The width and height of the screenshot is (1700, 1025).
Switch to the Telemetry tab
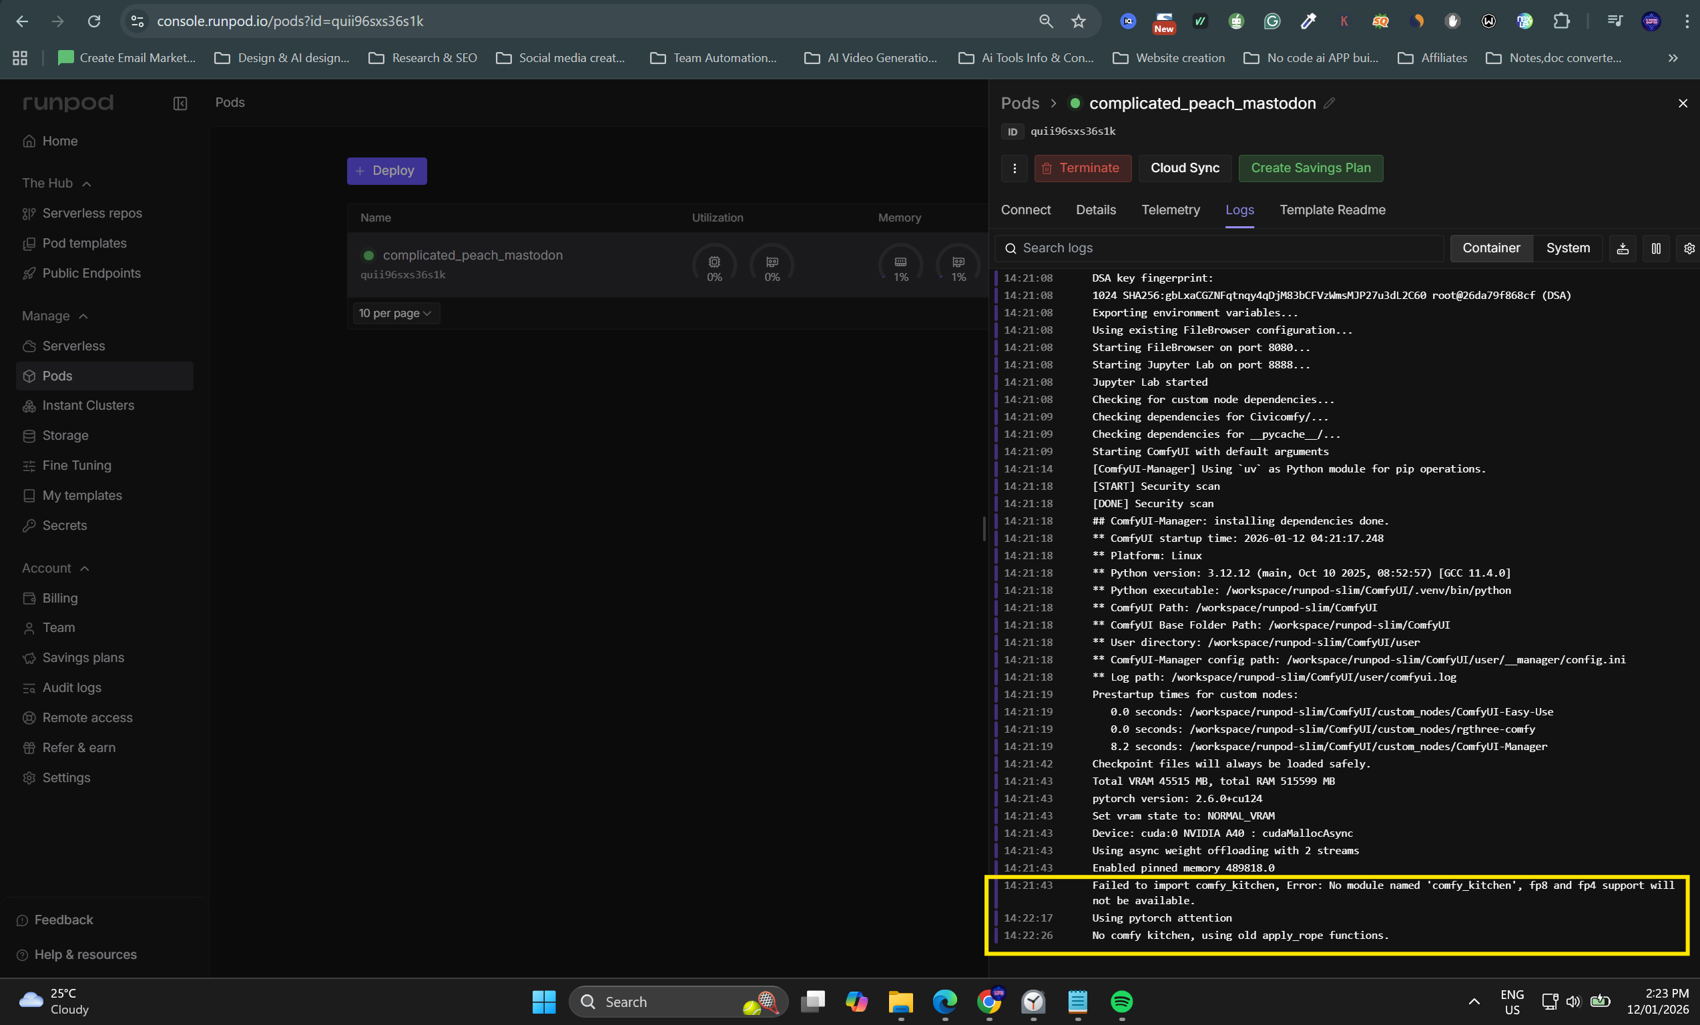click(x=1170, y=210)
